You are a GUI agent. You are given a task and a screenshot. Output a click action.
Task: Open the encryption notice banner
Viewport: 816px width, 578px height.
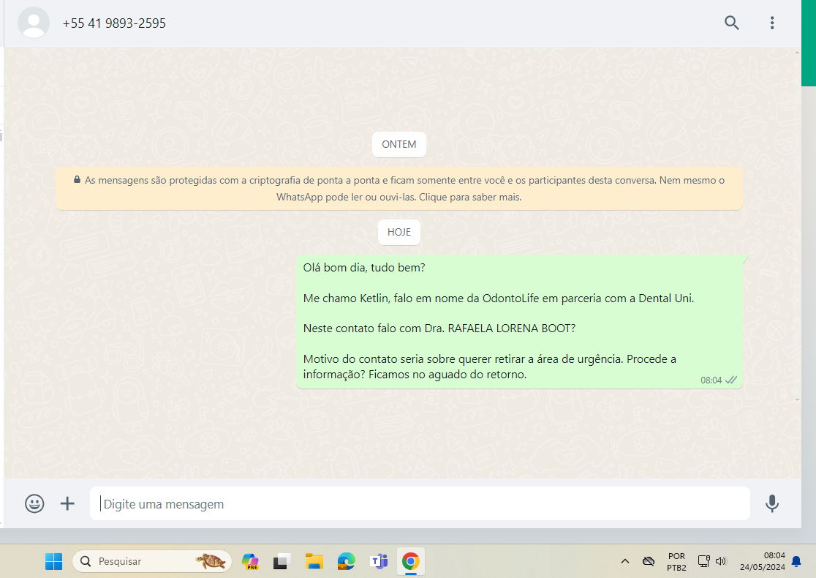398,189
